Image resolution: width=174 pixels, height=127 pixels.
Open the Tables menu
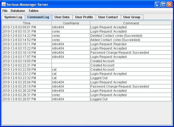click(x=33, y=11)
